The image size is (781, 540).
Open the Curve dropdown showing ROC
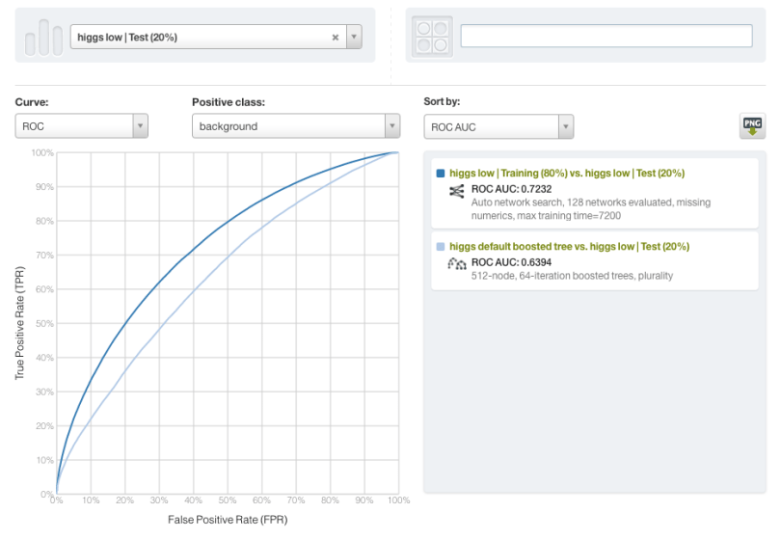(82, 126)
